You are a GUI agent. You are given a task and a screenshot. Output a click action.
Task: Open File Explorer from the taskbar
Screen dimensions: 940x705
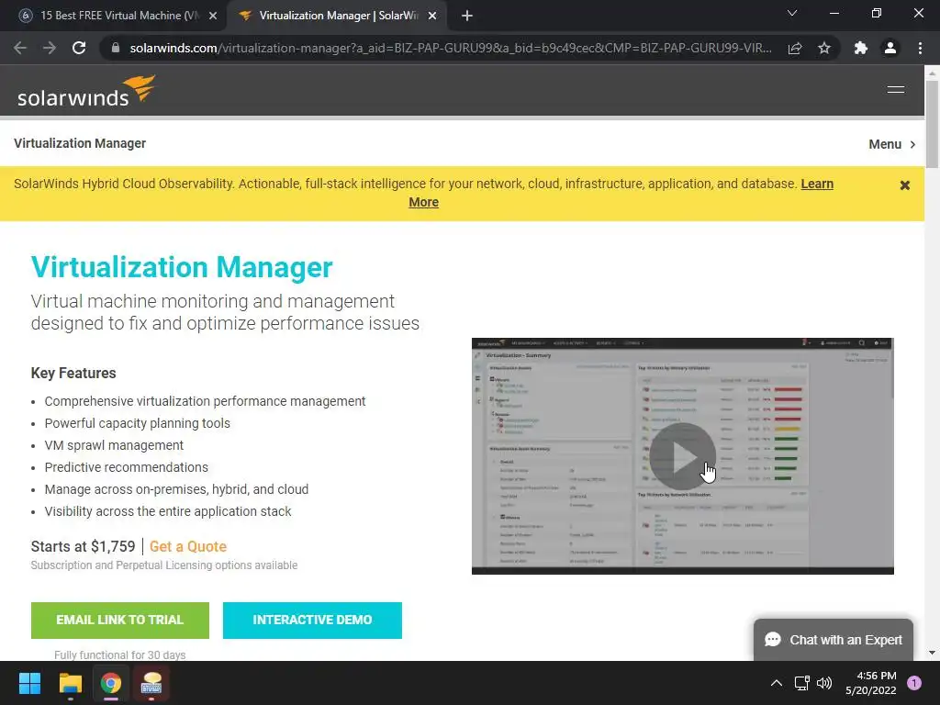(70, 683)
